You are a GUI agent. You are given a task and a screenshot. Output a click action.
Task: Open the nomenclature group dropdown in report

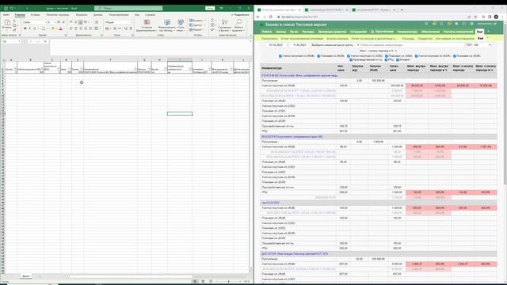(335, 45)
